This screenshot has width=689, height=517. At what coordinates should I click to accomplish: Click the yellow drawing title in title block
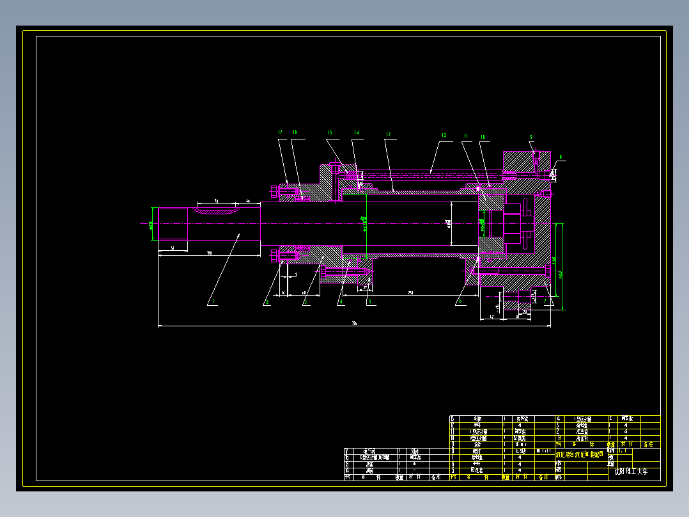(580, 454)
